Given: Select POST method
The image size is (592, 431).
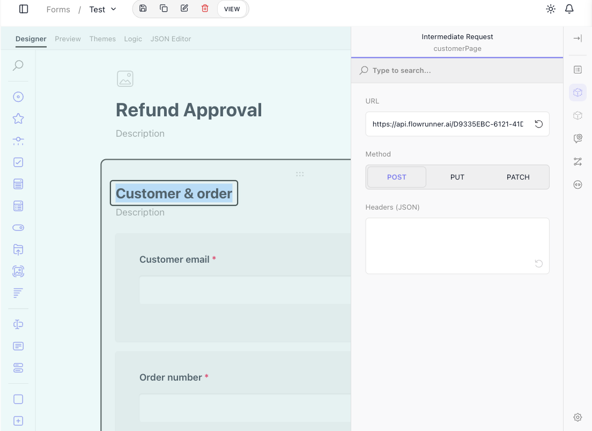Looking at the screenshot, I should point(396,177).
